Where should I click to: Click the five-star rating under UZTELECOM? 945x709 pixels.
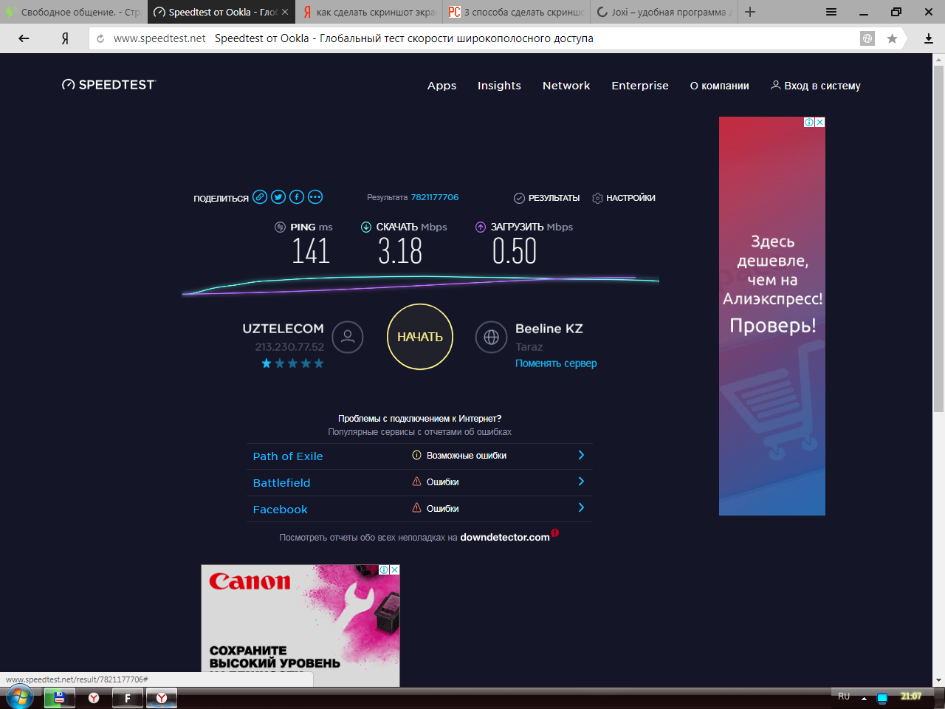click(292, 363)
